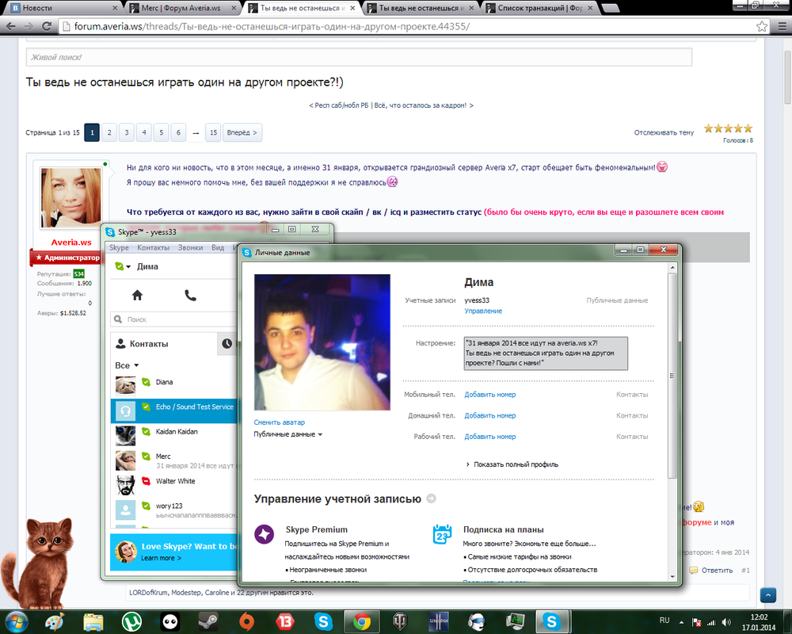792x634 pixels.
Task: Open the Дима online status dropdown
Action: (x=123, y=267)
